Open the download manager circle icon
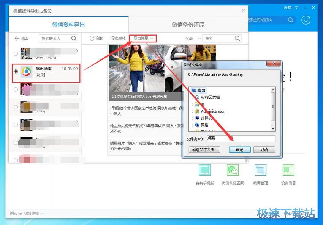Image resolution: width=323 pixels, height=225 pixels. click(306, 20)
